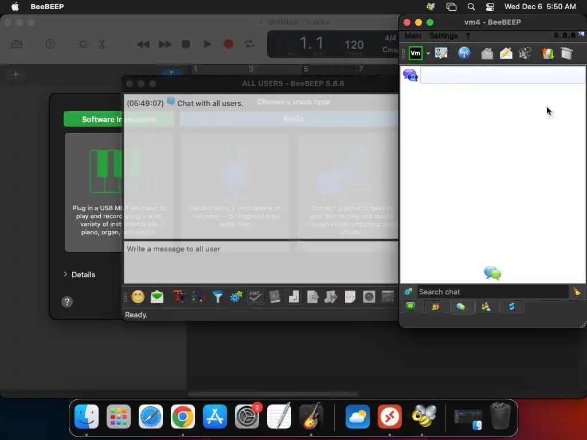Image resolution: width=587 pixels, height=440 pixels.
Task: Click the blue broadcast antenna icon
Action: click(x=464, y=53)
